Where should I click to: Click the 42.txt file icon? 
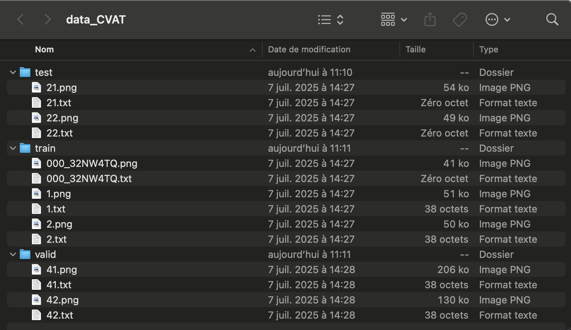point(36,315)
